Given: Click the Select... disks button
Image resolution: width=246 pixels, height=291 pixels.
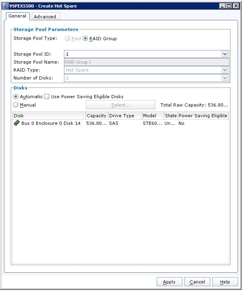Looking at the screenshot, I should click(120, 105).
